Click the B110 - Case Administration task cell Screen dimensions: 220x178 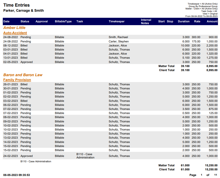point(85,156)
